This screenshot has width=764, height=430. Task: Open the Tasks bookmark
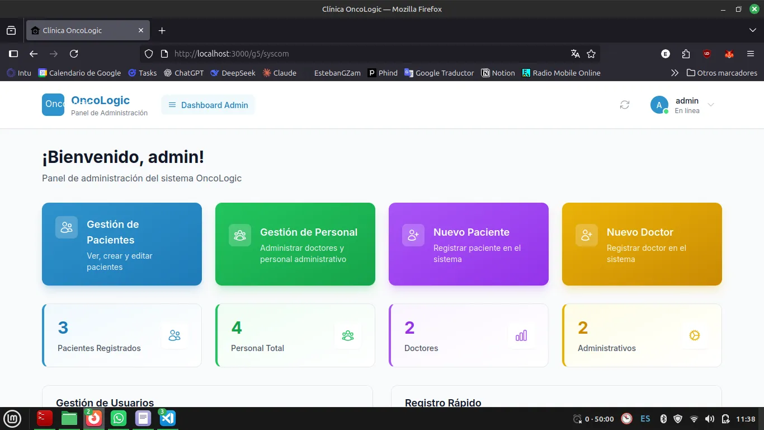point(142,73)
